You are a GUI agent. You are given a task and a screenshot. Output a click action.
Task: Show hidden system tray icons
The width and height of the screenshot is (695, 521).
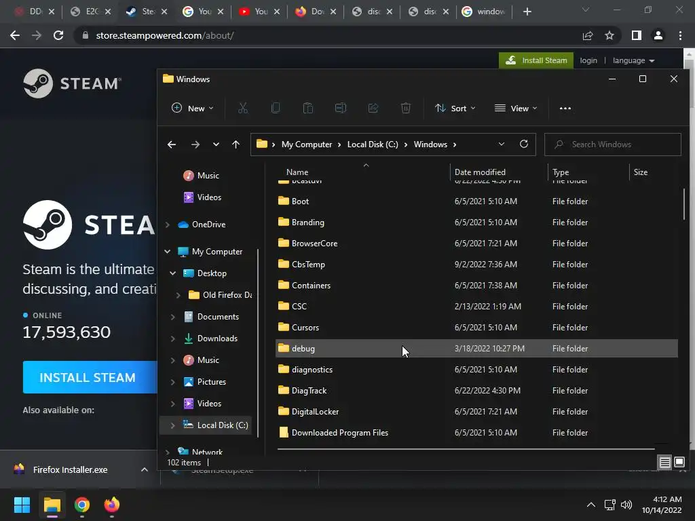pyautogui.click(x=591, y=505)
